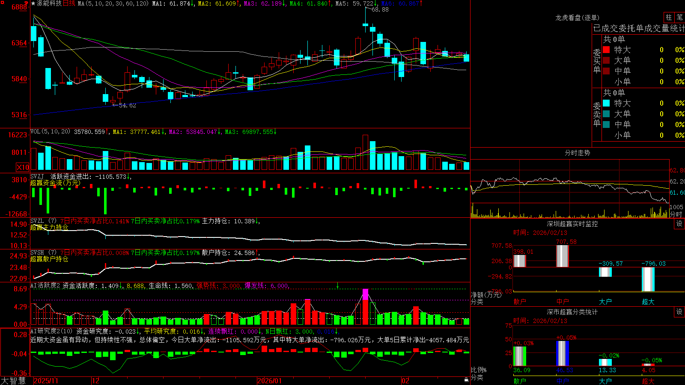This screenshot has width=685, height=385.
Task: Click the 超赢主力持仓 label
Action: pyautogui.click(x=49, y=227)
